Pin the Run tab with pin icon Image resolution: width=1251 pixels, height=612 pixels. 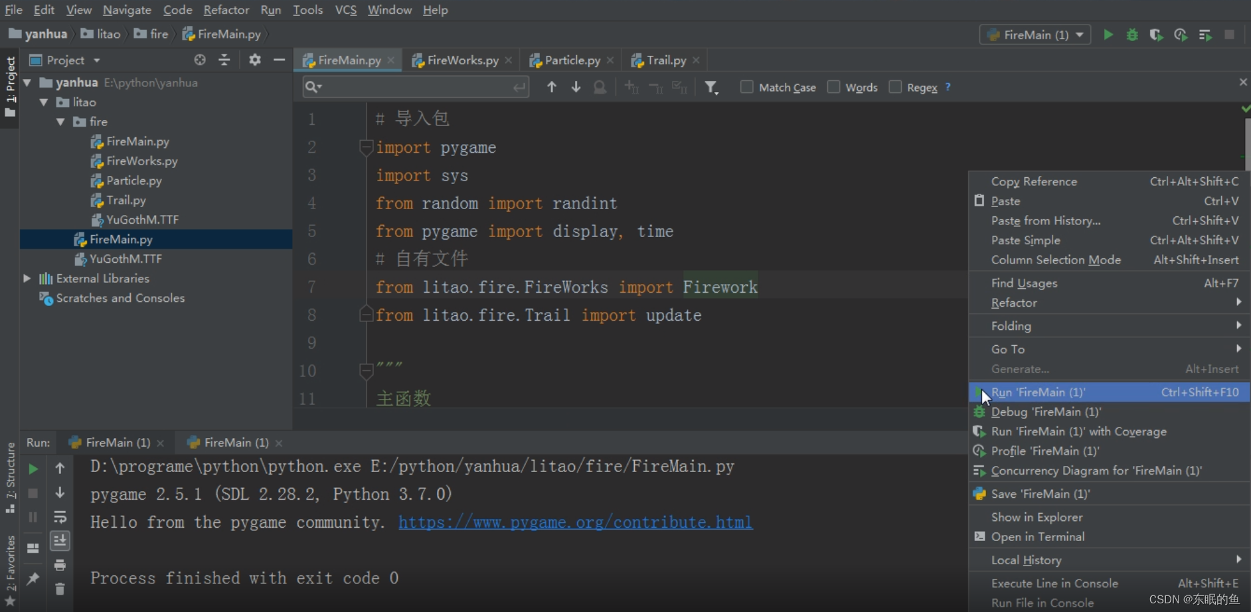[x=33, y=579]
